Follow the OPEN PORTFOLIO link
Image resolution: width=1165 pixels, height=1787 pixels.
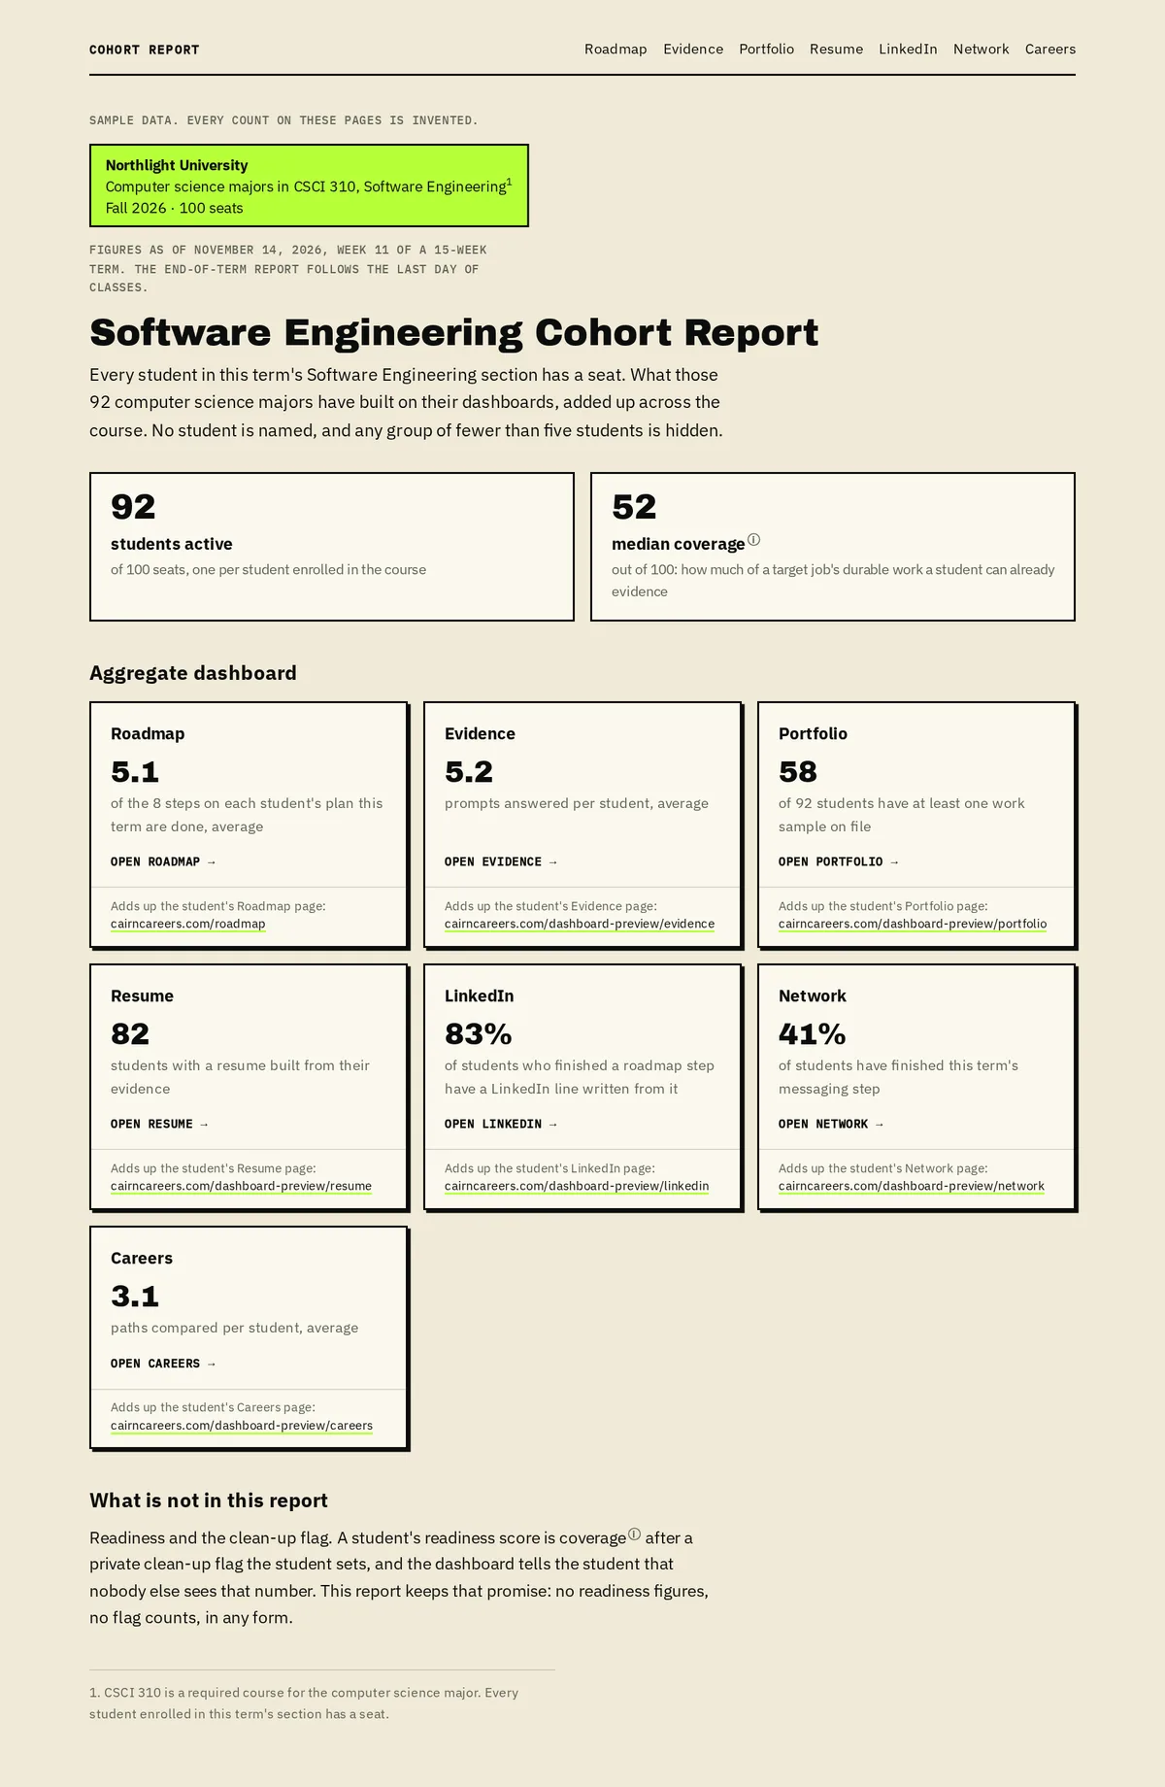839,861
